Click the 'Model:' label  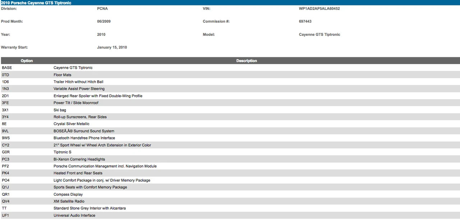(x=209, y=35)
